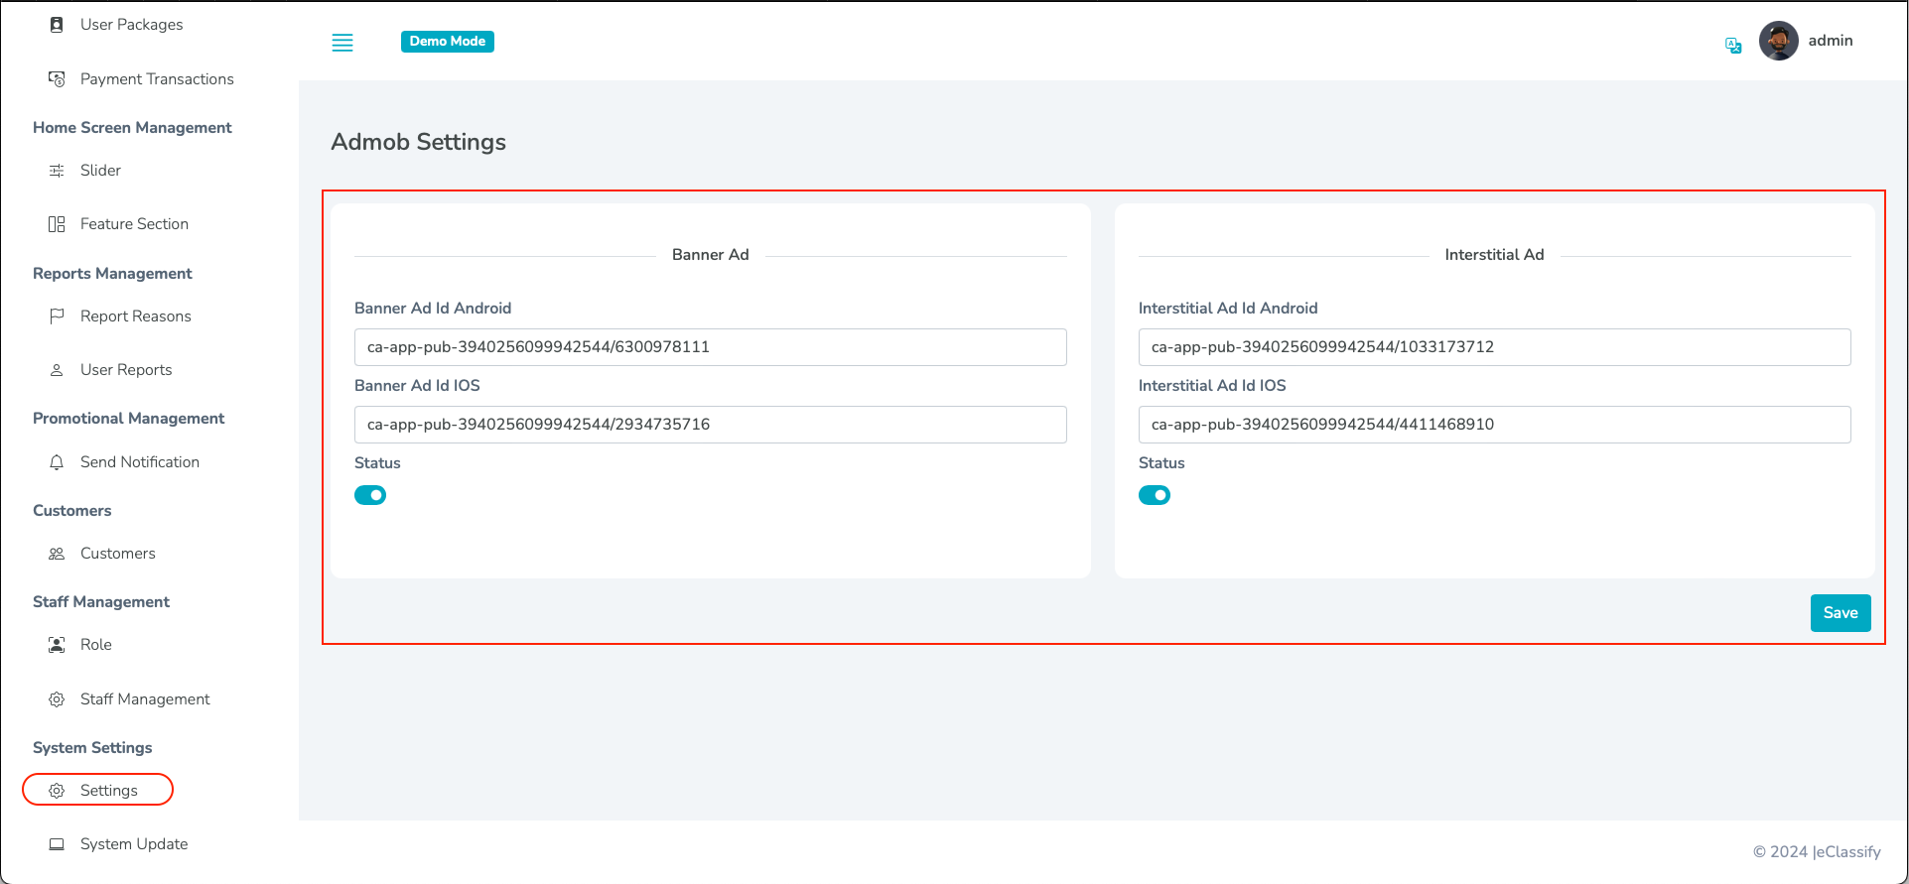Screen dimensions: 1909x884
Task: Select the Banner Ad Id IOS input
Action: tap(710, 425)
